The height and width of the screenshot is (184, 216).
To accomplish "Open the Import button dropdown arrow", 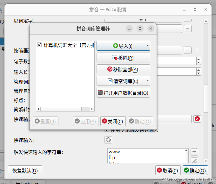I will coord(148,46).
